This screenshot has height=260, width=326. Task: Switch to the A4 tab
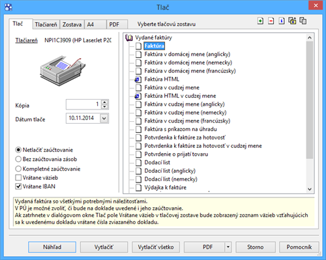(95, 25)
